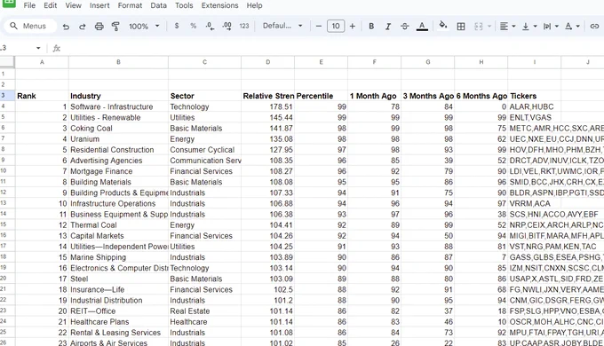
Task: Decrease decimal places icon
Action: [x=210, y=26]
